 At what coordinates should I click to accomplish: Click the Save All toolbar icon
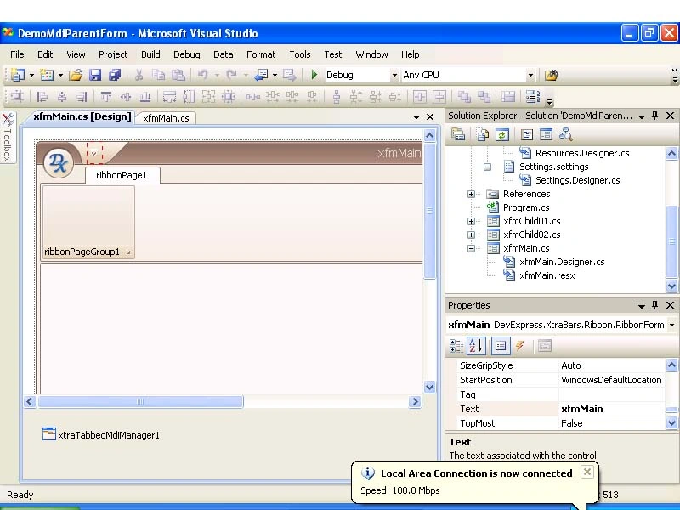(x=115, y=75)
